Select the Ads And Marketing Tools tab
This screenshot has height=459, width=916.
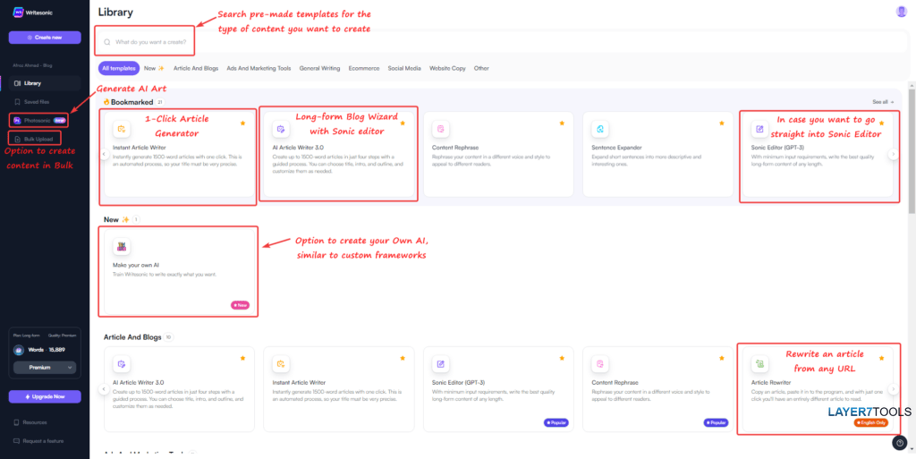(259, 68)
